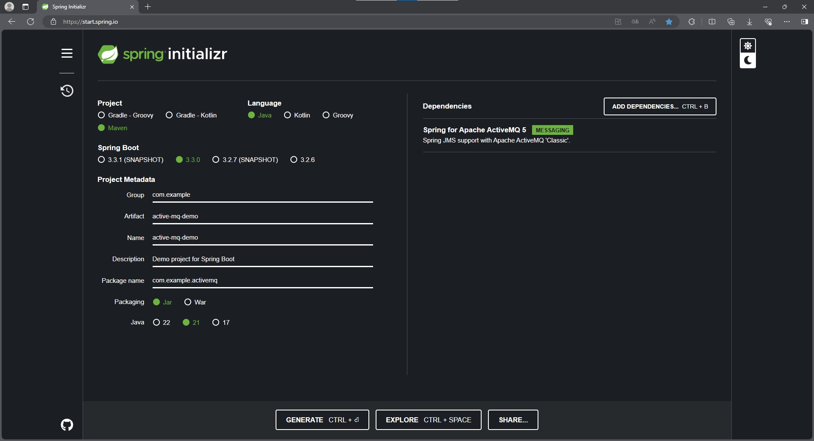
Task: Click the MESSAGING tag label
Action: coord(552,130)
